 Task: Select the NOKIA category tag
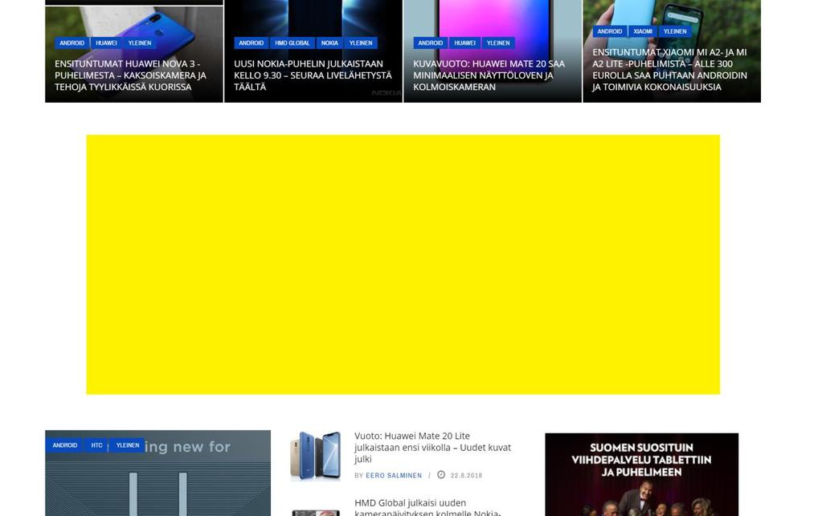(x=329, y=43)
